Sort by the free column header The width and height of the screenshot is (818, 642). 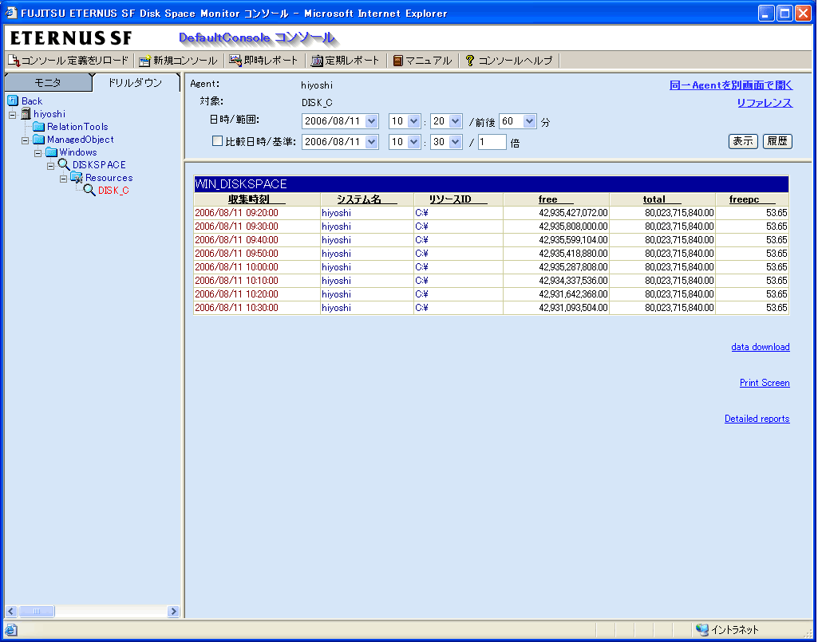pos(555,199)
